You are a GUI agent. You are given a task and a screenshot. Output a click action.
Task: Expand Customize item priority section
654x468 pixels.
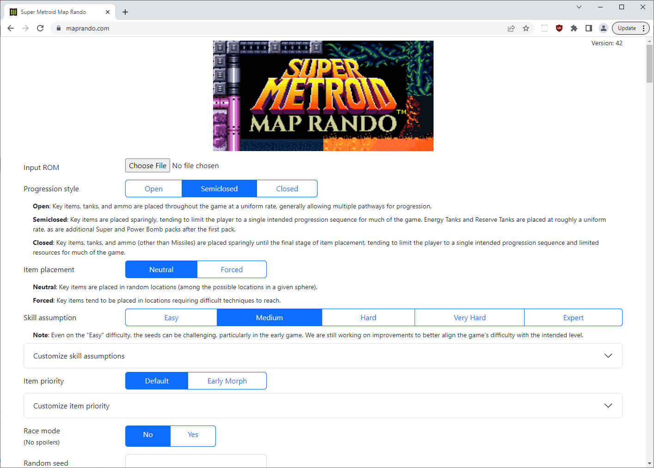pyautogui.click(x=323, y=406)
